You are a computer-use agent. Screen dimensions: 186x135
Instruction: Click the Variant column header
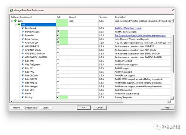[83, 17]
